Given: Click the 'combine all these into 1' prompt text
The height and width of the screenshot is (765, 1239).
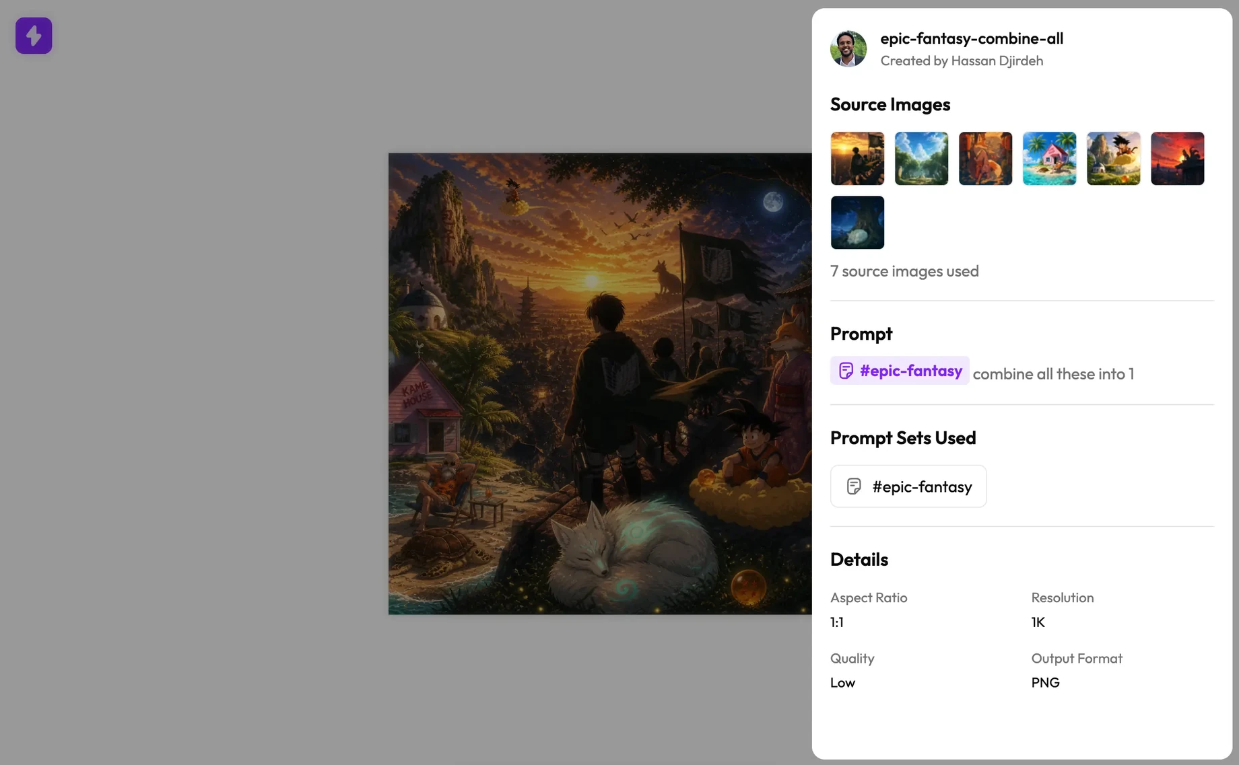Looking at the screenshot, I should [x=1053, y=374].
